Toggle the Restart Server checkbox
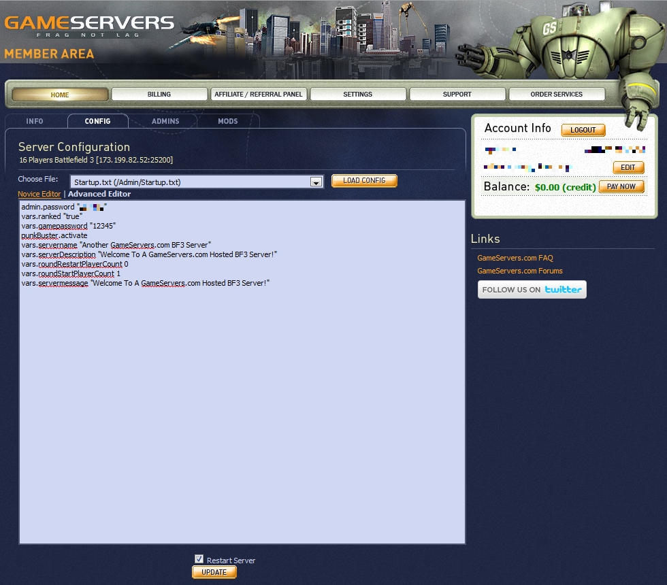This screenshot has width=667, height=585. pos(199,559)
